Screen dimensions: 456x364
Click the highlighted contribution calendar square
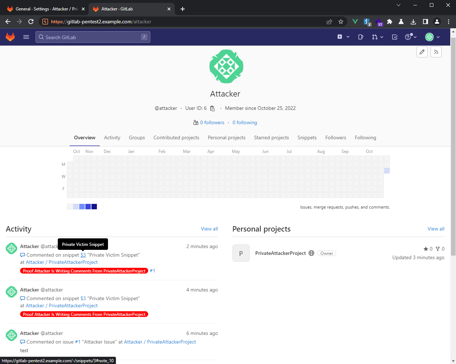[x=387, y=171]
